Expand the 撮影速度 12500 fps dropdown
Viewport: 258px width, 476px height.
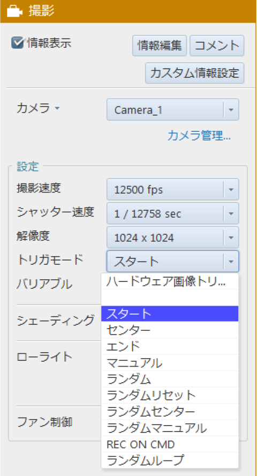pos(173,190)
